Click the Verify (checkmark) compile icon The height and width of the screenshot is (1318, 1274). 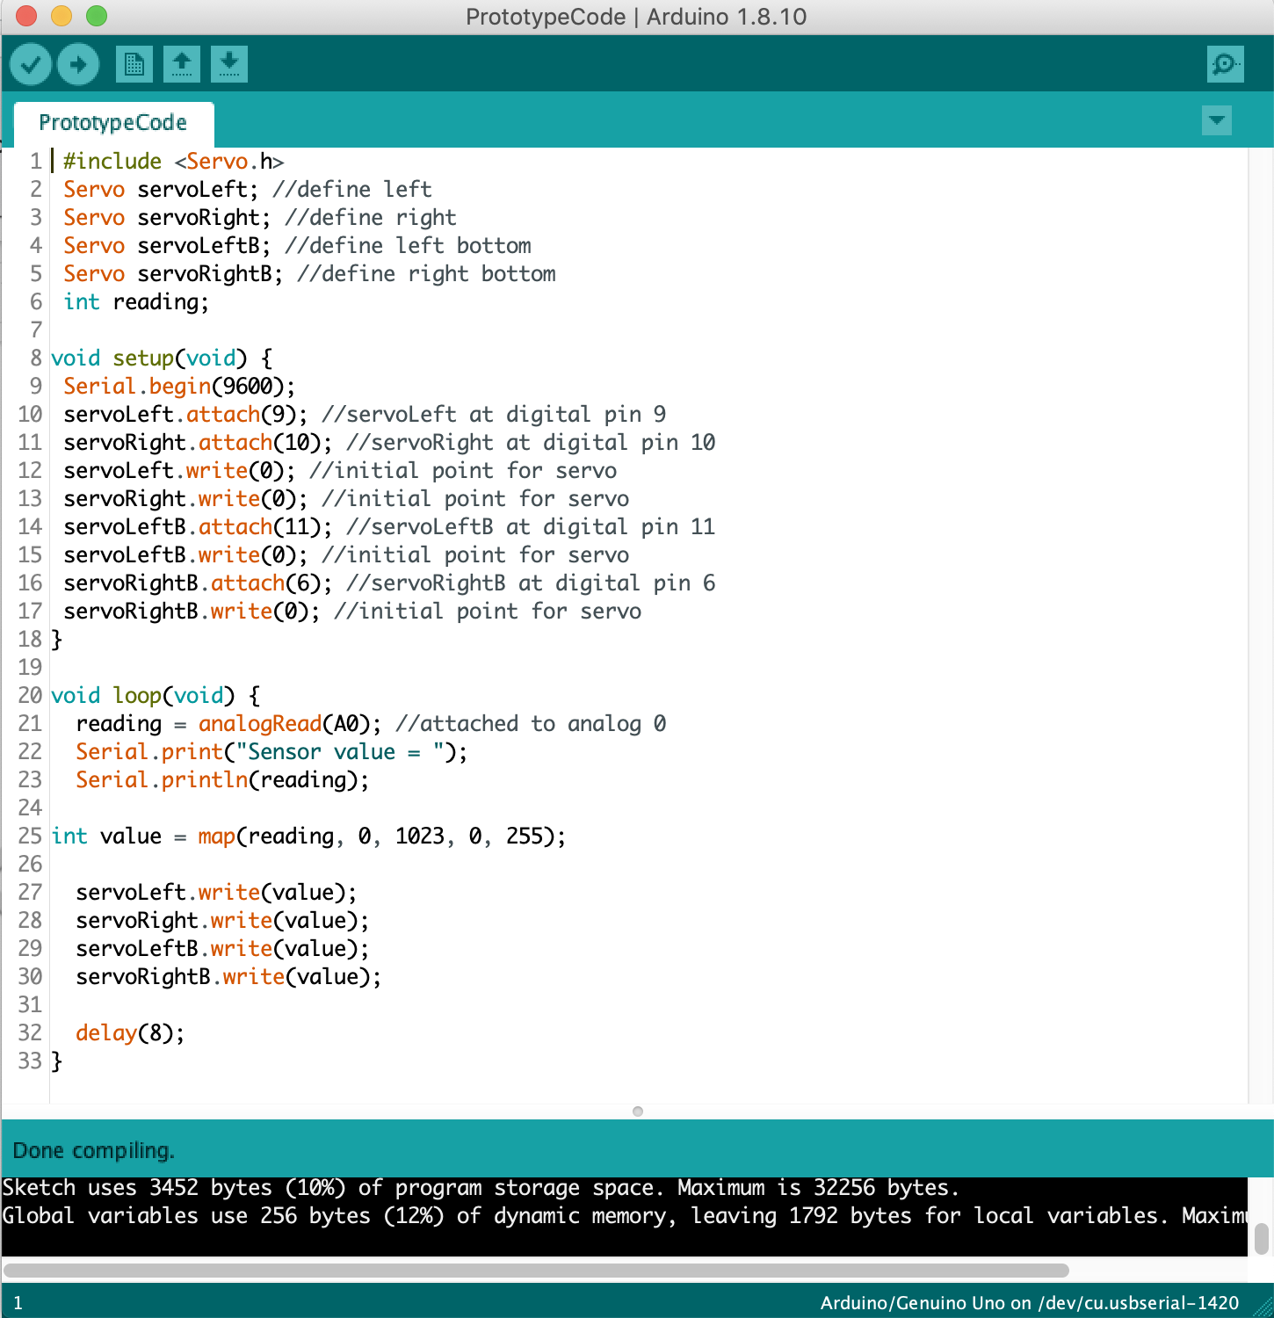click(x=30, y=64)
